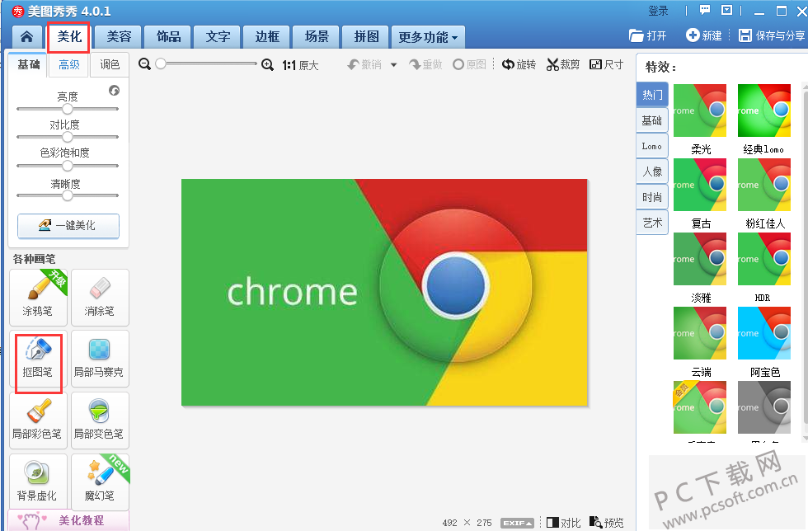
Task: Click the 亮度 brightness slider handle
Action: (x=68, y=109)
